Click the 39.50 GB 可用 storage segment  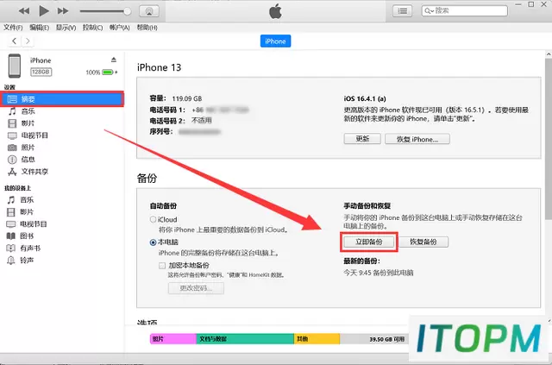(x=374, y=339)
